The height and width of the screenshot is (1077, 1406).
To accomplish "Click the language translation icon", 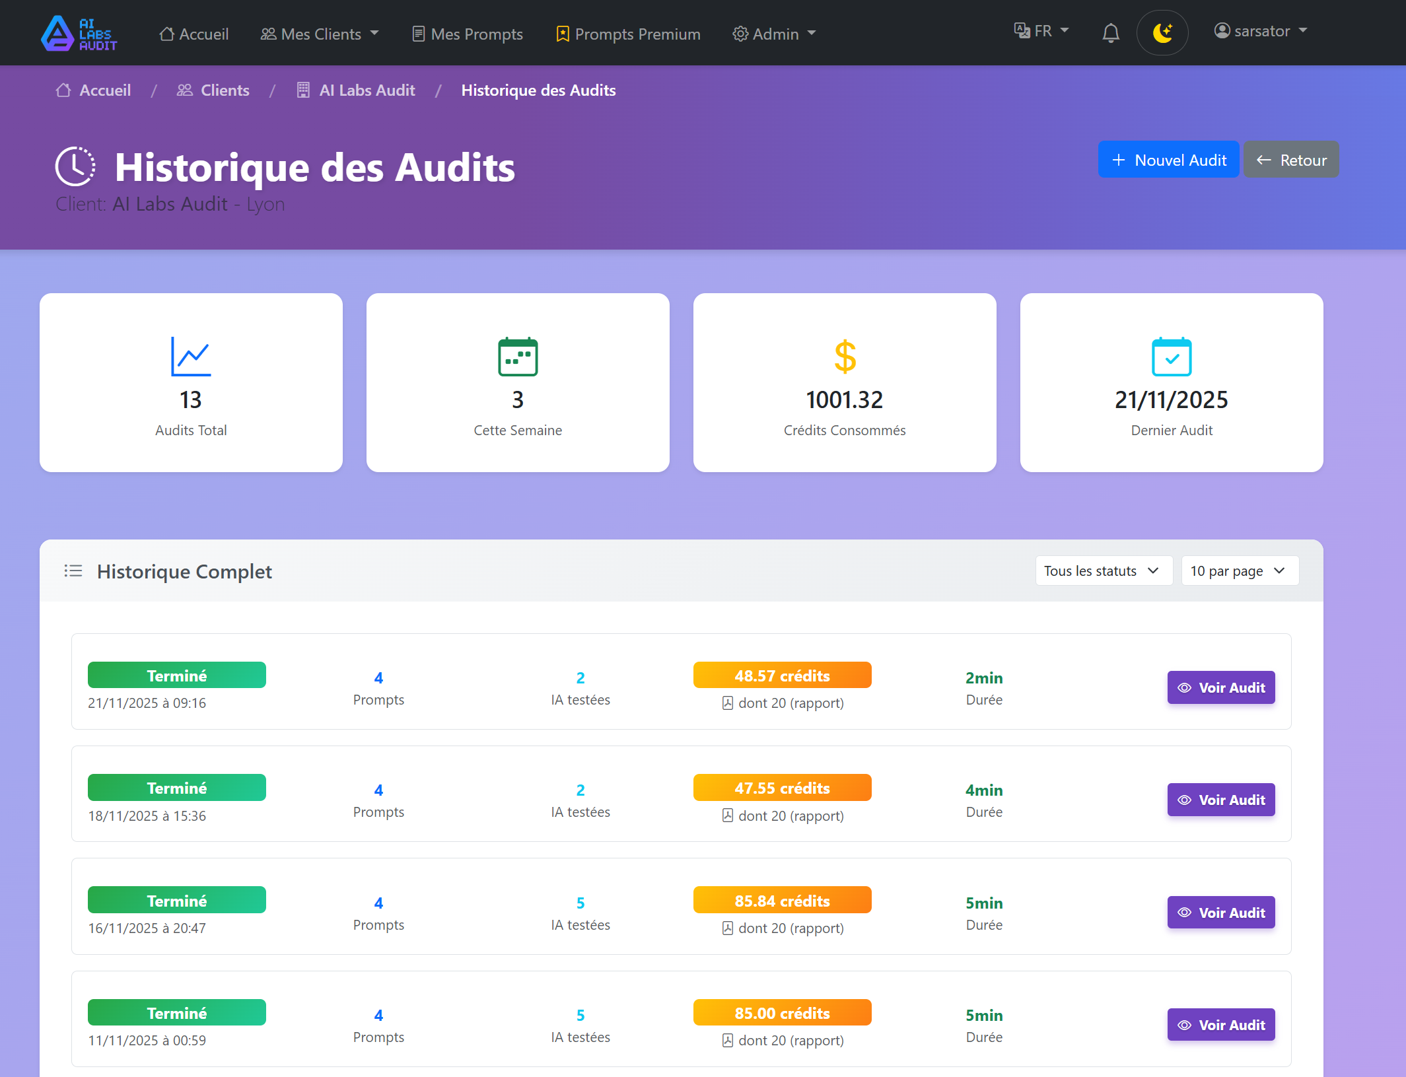I will pyautogui.click(x=1020, y=30).
